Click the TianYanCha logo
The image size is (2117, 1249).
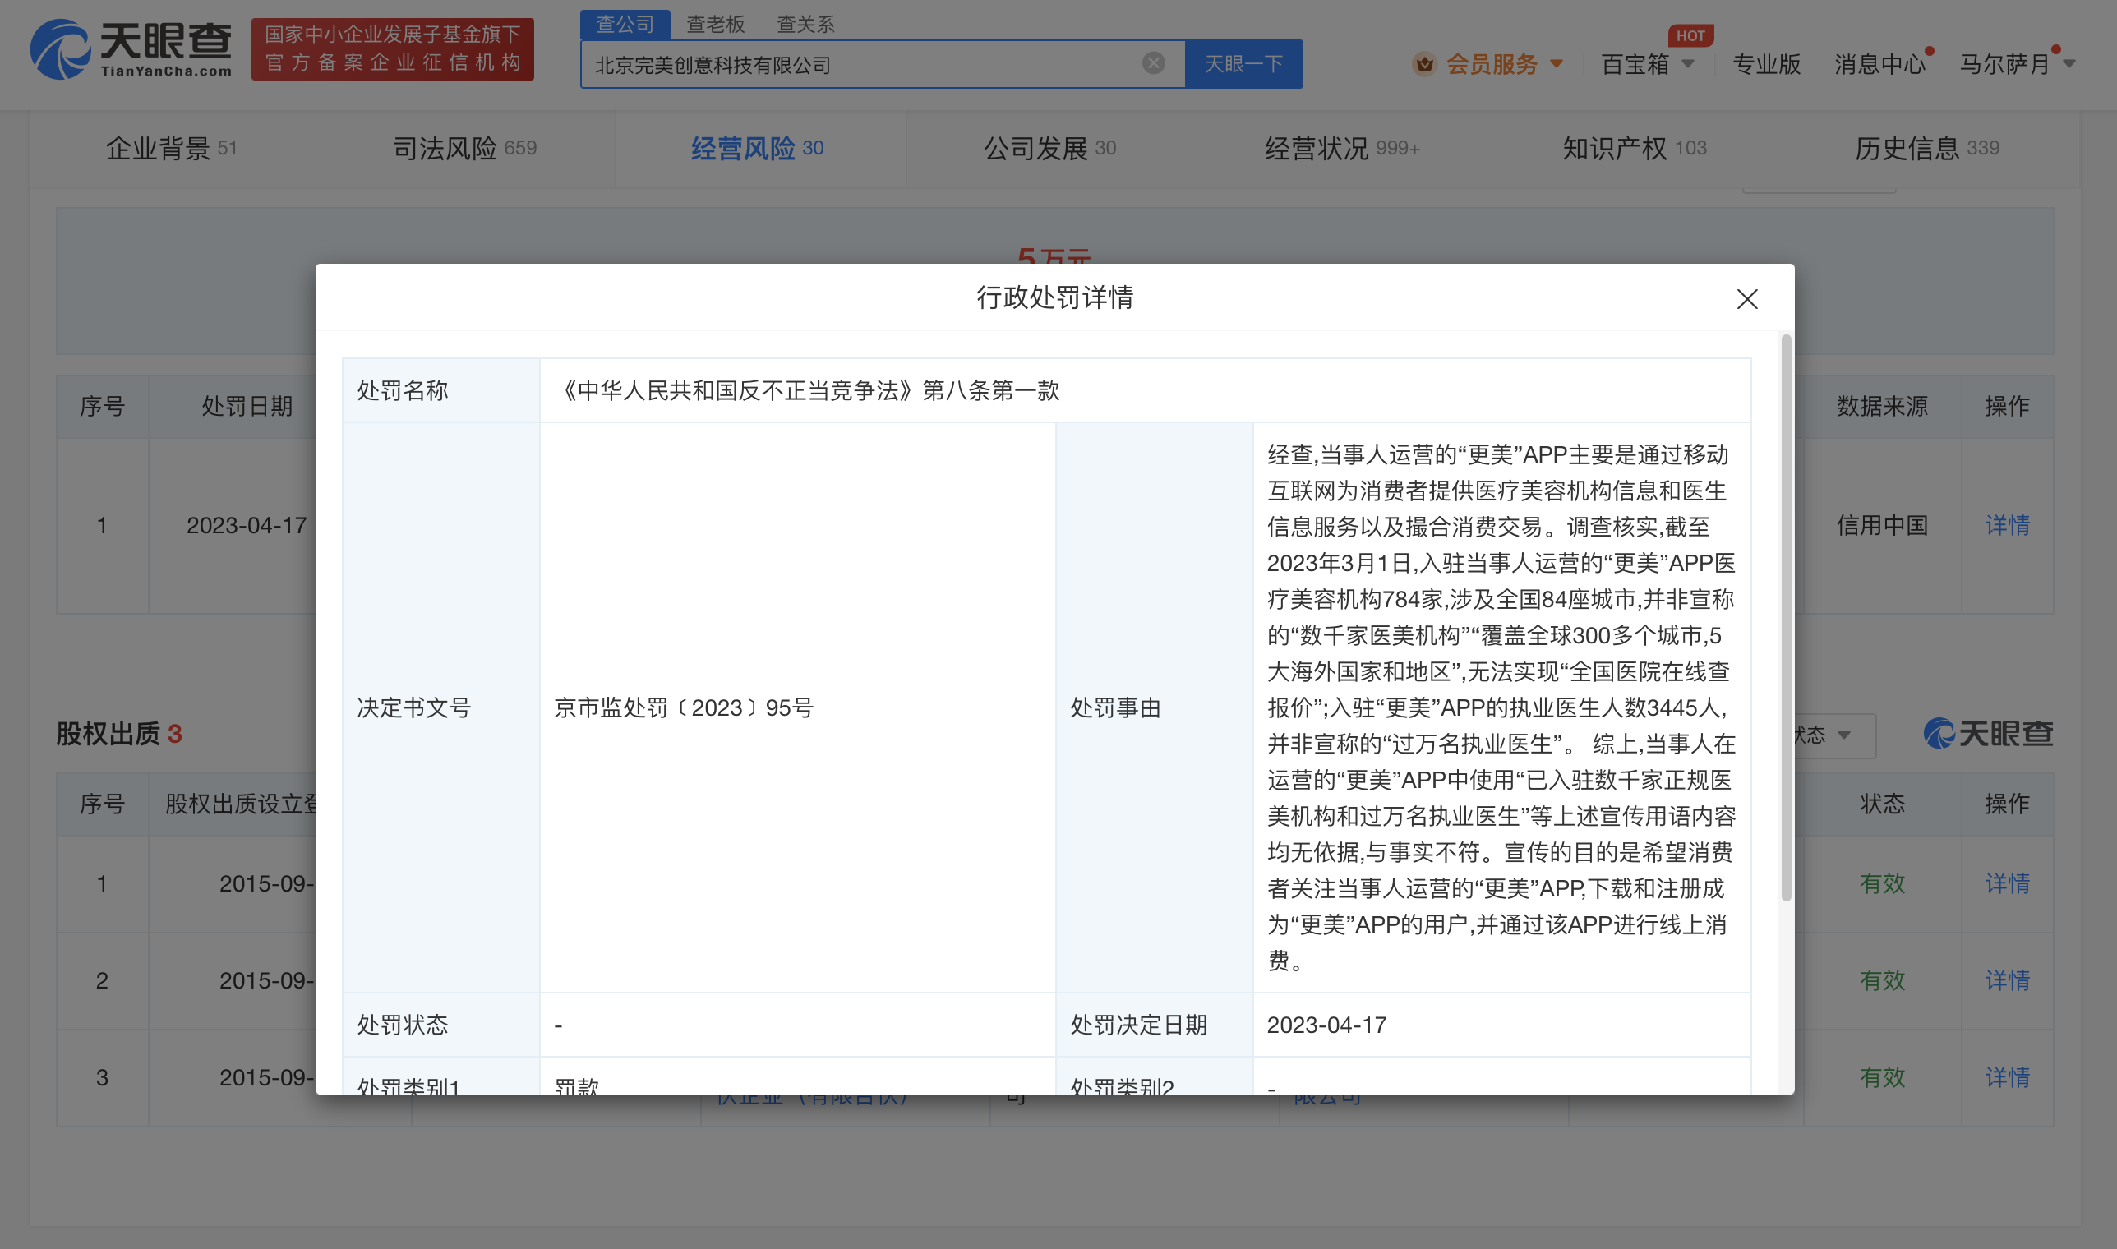tap(131, 48)
